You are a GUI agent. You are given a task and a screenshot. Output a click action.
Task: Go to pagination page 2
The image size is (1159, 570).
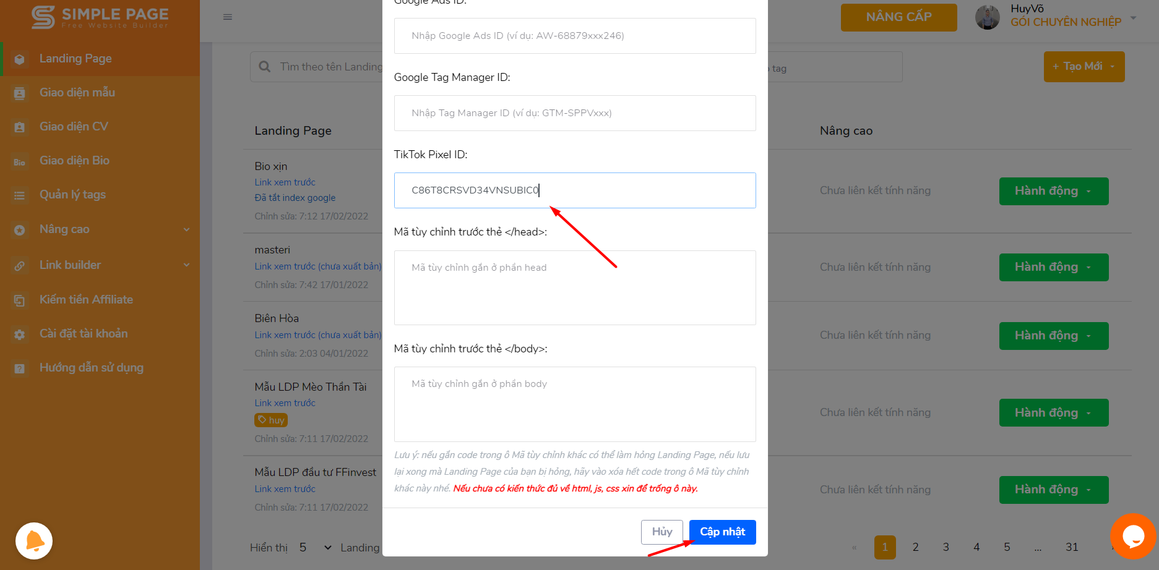click(915, 547)
